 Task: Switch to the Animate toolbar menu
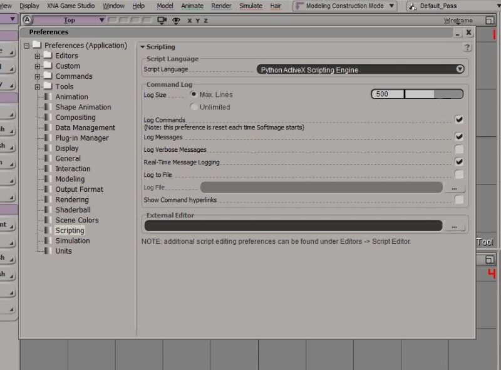tap(192, 6)
